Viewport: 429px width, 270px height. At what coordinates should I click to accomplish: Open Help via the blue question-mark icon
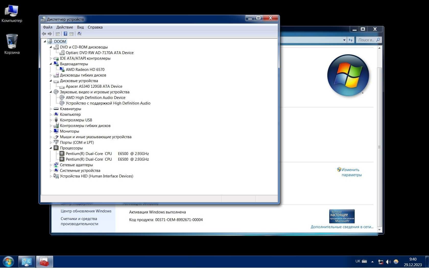pyautogui.click(x=65, y=34)
